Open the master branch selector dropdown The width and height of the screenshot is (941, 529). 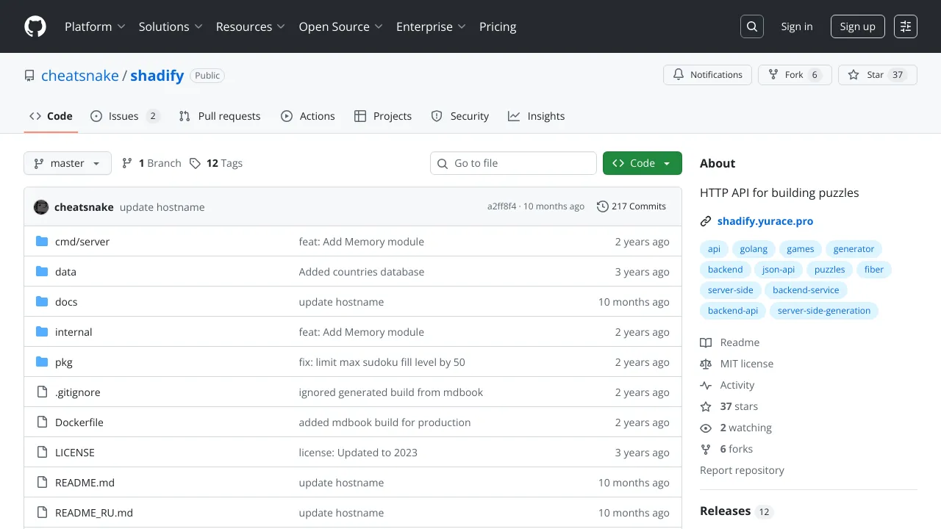(x=68, y=163)
